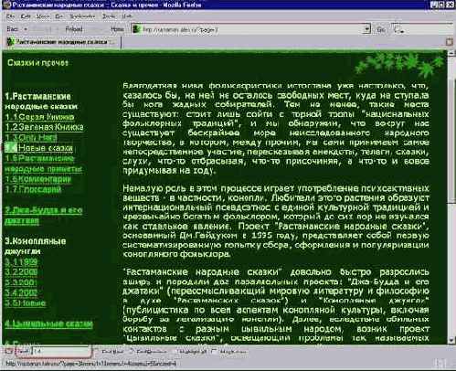Click the scrollbar up arrow
This screenshot has height=371, width=456.
point(451,54)
